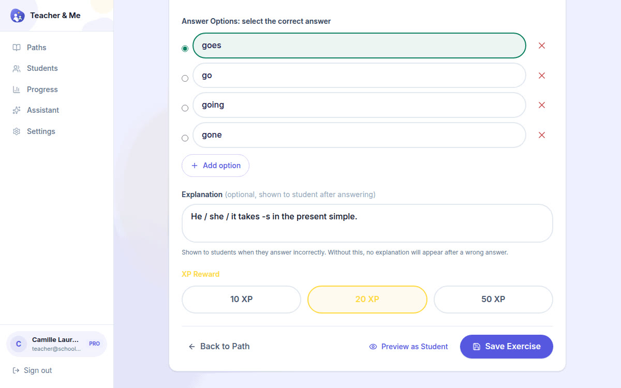621x388 pixels.
Task: Delete the 'go' option with red X
Action: click(x=542, y=76)
